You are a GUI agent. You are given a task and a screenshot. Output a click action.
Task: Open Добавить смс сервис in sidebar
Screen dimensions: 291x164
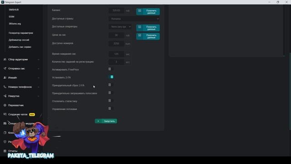tap(20, 47)
